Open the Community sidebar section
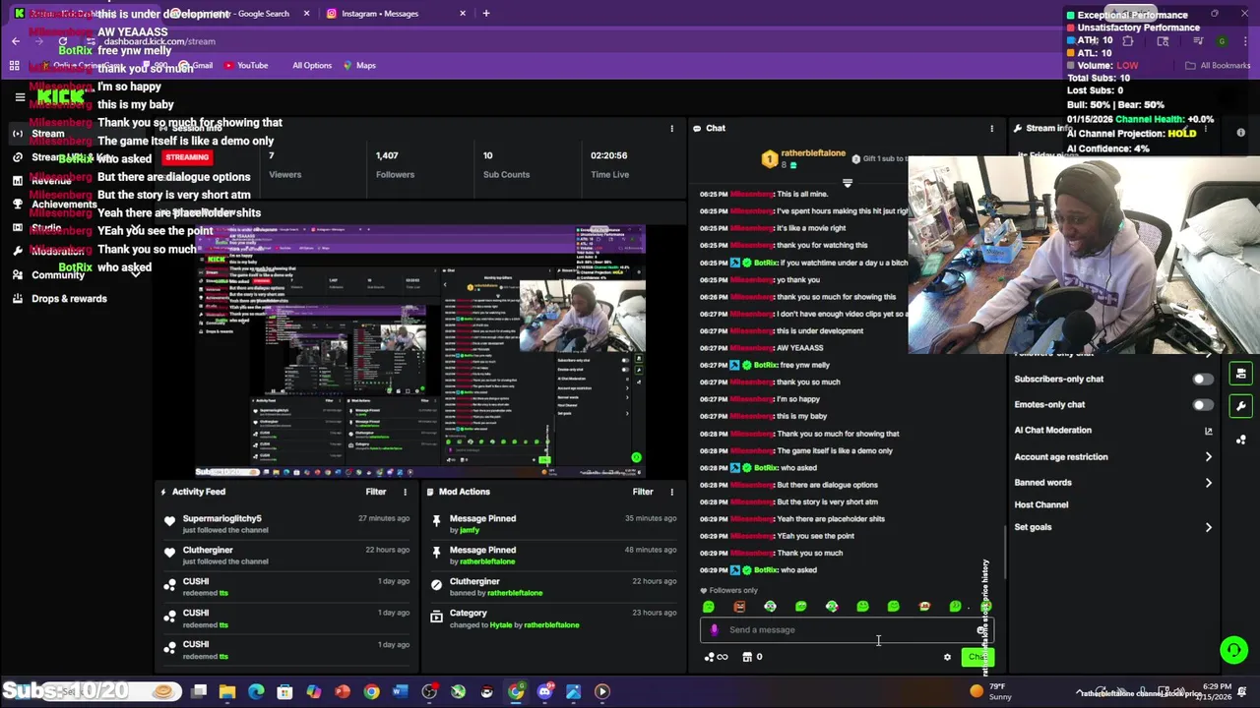The image size is (1260, 708). (x=58, y=274)
